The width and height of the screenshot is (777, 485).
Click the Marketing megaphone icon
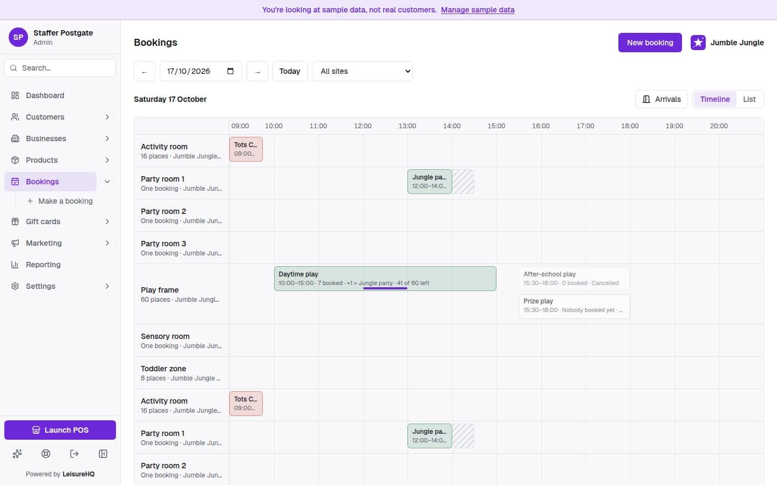click(x=15, y=243)
